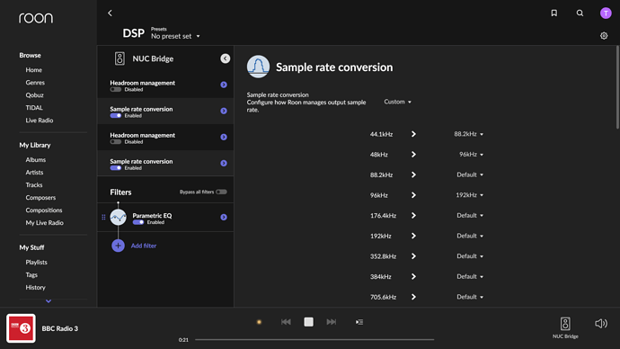620x349 pixels.
Task: Collapse the NUC Bridge panel with circle arrow
Action: pyautogui.click(x=225, y=58)
